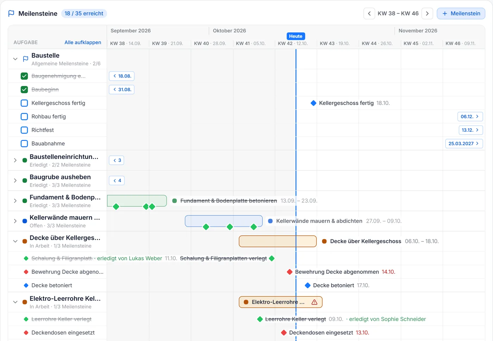
Task: Click the green diamond for Leerrohre Keller verlegt 09.10.
Action: pos(260,319)
